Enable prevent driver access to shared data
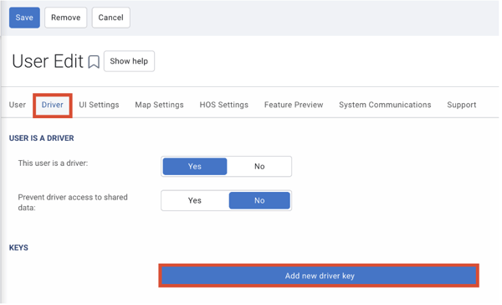Screen dimensions: 502x305 (x=195, y=201)
